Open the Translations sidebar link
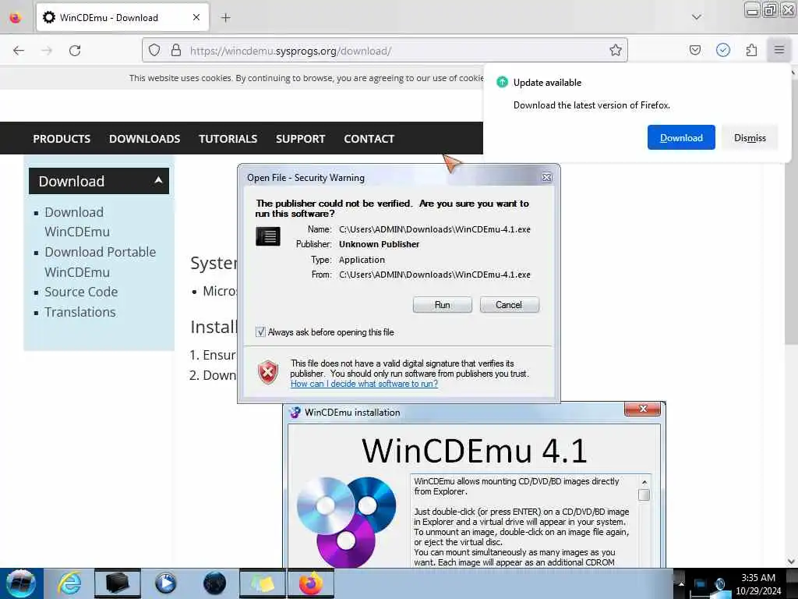Screen dimensions: 798x599 coord(80,312)
